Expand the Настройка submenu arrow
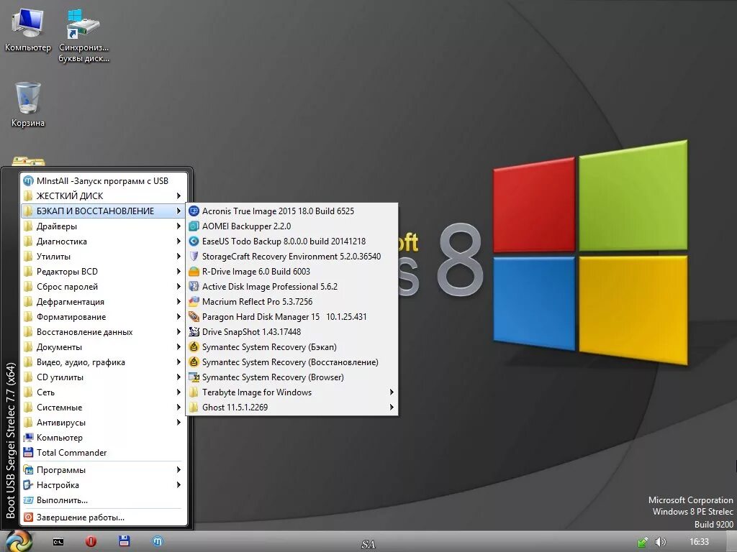The width and height of the screenshot is (737, 552). [178, 485]
